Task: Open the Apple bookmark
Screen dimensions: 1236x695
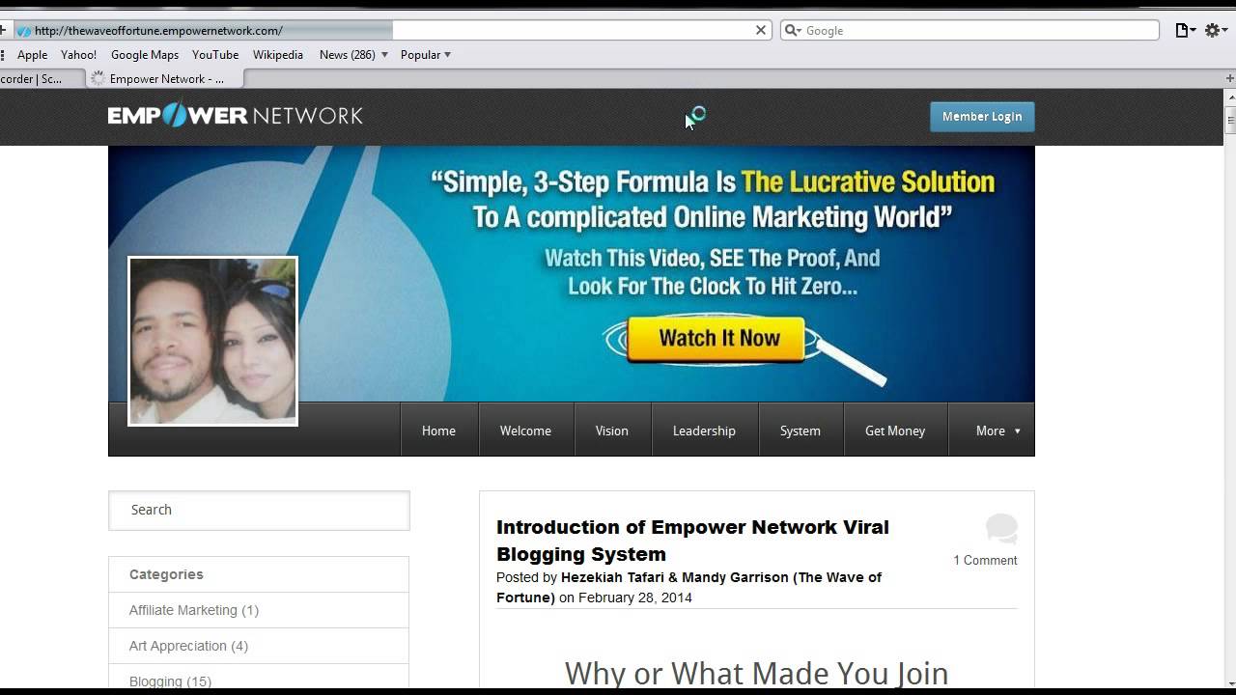Action: (32, 55)
